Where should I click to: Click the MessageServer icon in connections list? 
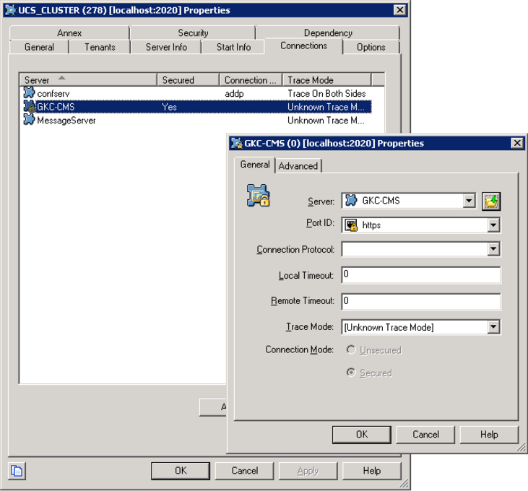[x=29, y=120]
